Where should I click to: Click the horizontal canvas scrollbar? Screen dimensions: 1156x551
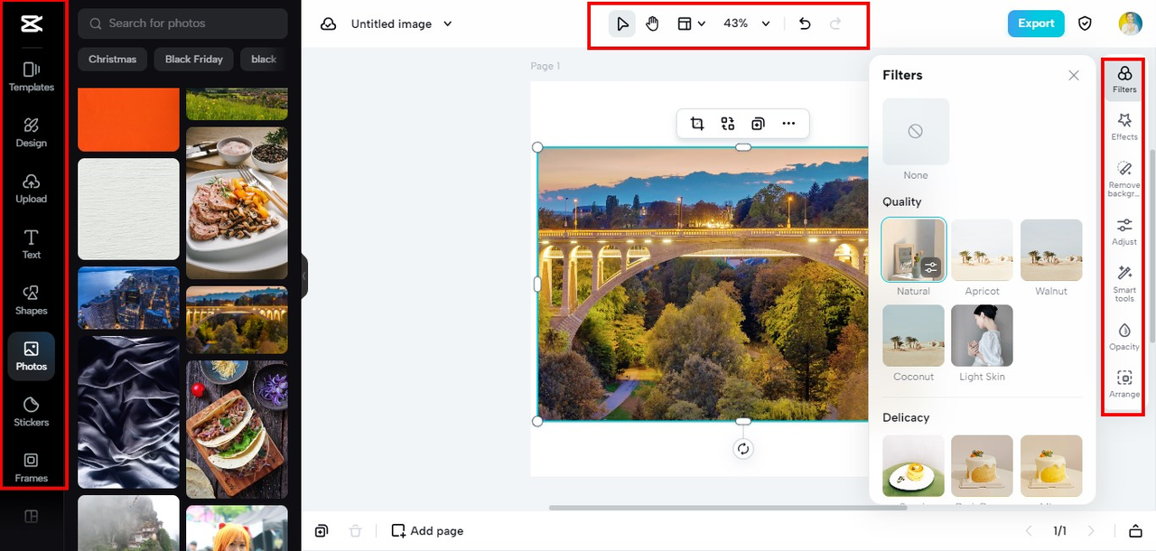(728, 508)
